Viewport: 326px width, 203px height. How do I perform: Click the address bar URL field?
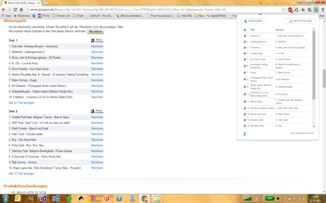tap(153, 10)
